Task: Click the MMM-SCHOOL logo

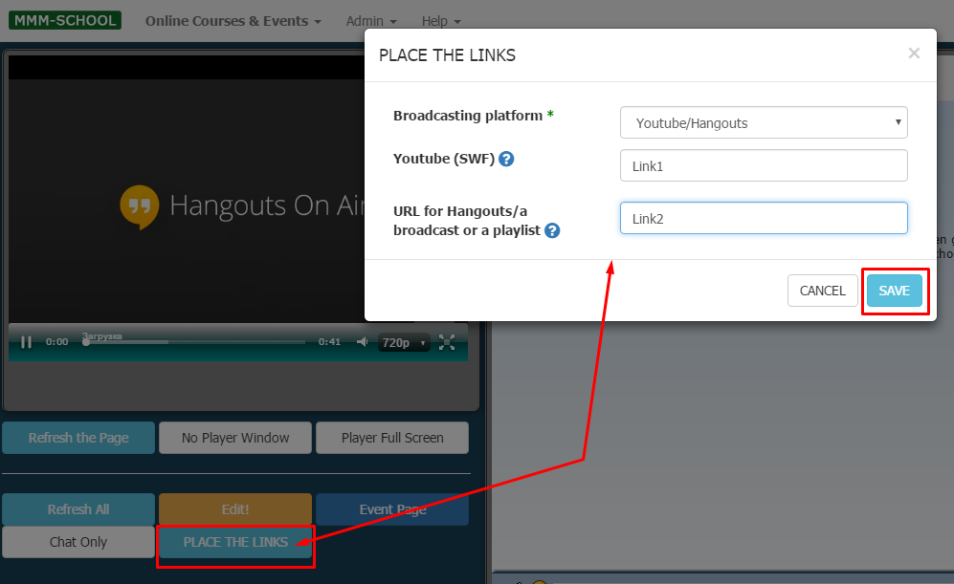Action: click(x=65, y=20)
